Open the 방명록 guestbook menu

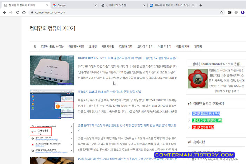click(x=198, y=47)
